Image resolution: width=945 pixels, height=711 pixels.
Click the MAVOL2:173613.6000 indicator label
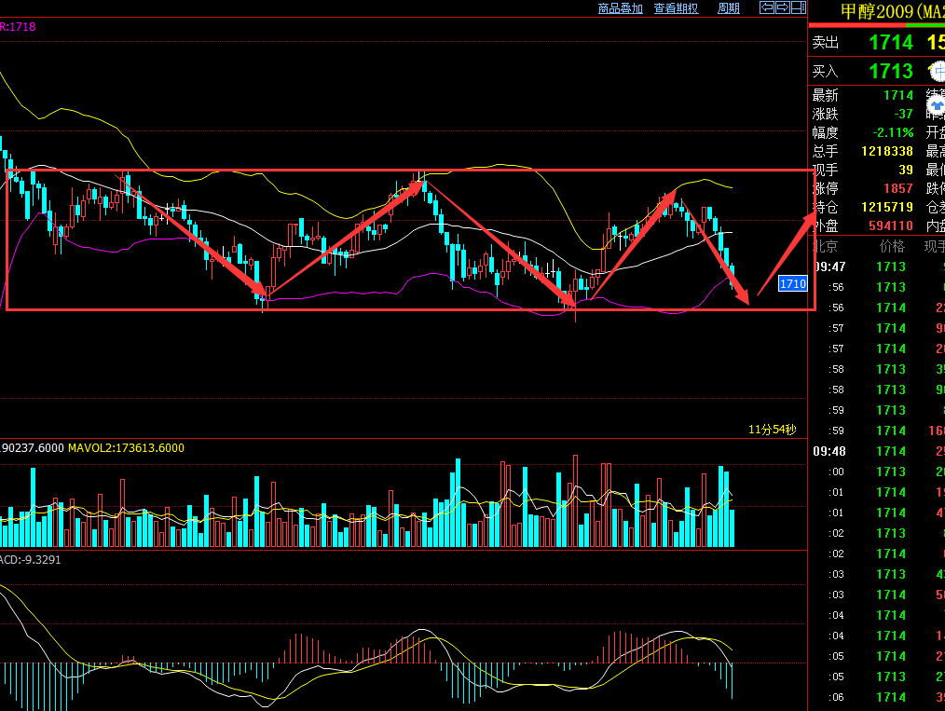[x=126, y=447]
